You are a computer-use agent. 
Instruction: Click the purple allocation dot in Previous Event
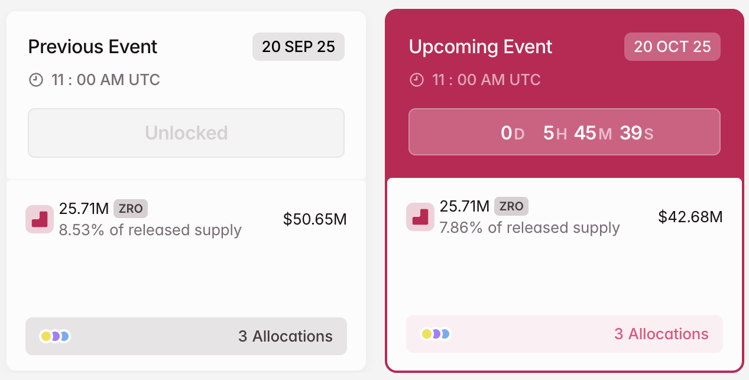pyautogui.click(x=56, y=336)
